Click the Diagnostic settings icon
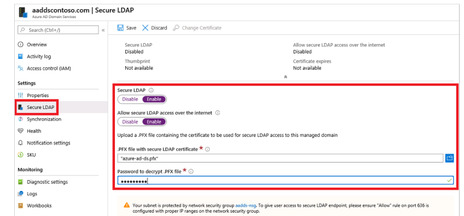Image resolution: width=464 pixels, height=216 pixels. pyautogui.click(x=20, y=182)
